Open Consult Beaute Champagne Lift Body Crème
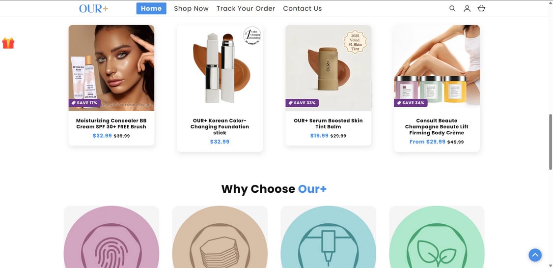Viewport: 553px width, 268px height. tap(437, 126)
